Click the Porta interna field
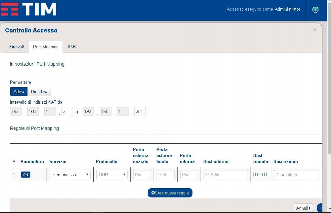This screenshot has height=213, width=331. [x=189, y=175]
